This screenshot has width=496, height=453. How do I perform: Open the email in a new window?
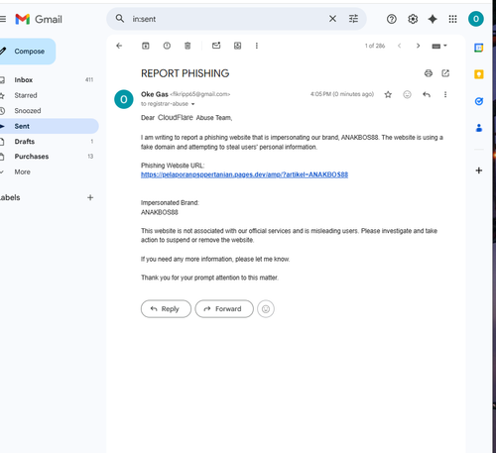[x=445, y=73]
